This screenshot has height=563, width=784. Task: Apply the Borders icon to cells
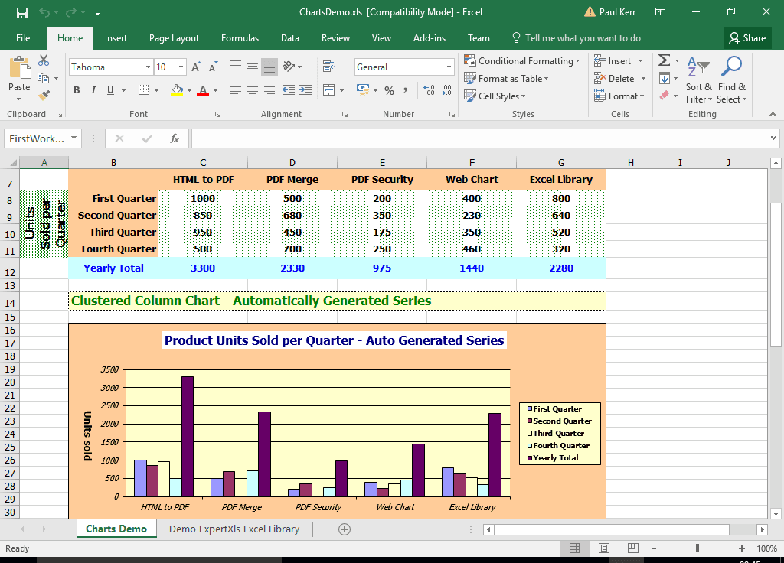click(143, 90)
